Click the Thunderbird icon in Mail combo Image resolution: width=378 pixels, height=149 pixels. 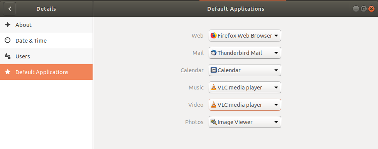click(x=214, y=53)
